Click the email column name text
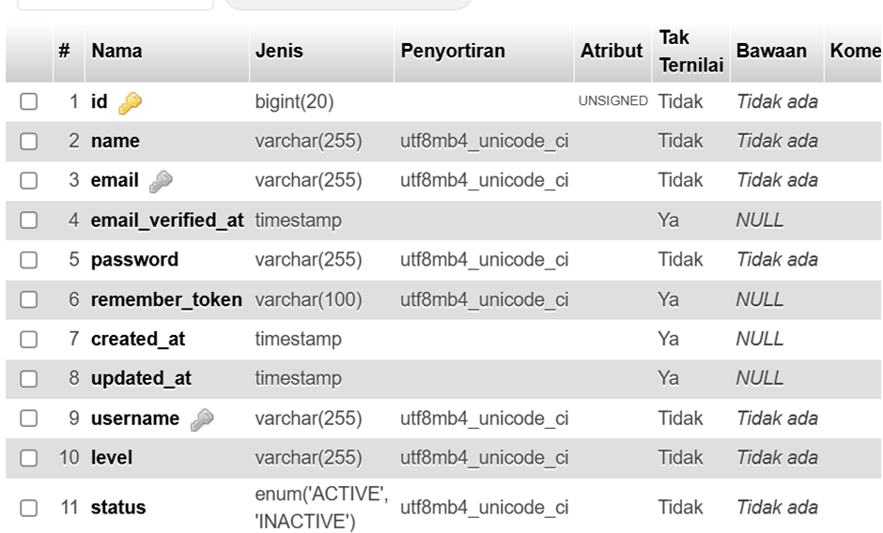Screen dimensions: 883x533 [x=115, y=180]
